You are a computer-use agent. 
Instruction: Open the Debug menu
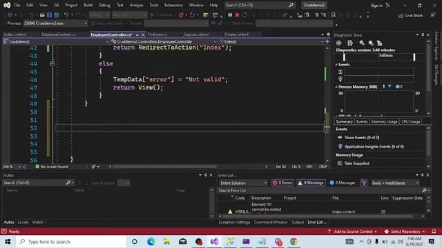click(104, 5)
